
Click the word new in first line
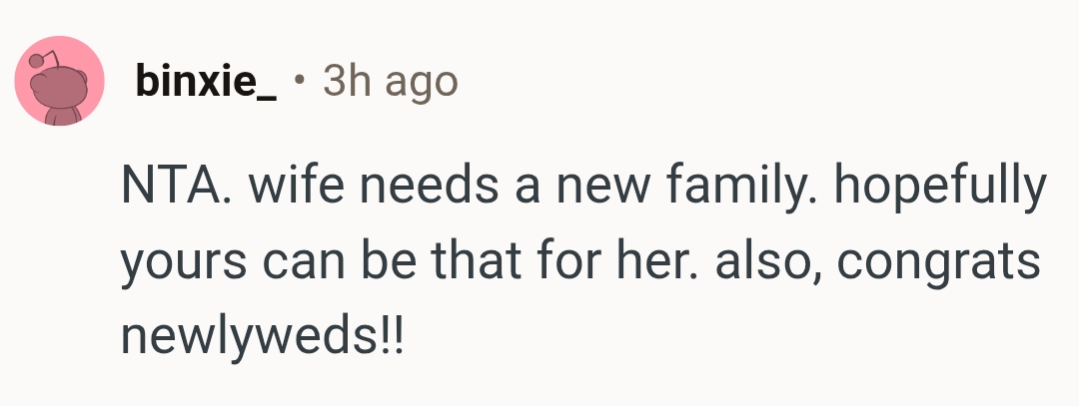(591, 188)
